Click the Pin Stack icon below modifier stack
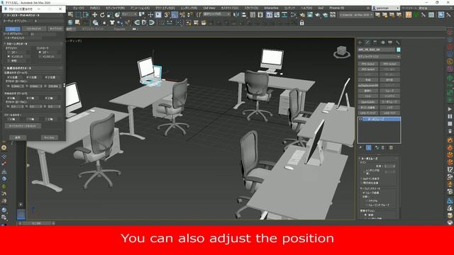 (360, 148)
